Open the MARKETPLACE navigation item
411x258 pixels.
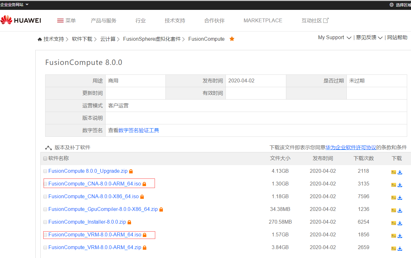click(263, 20)
